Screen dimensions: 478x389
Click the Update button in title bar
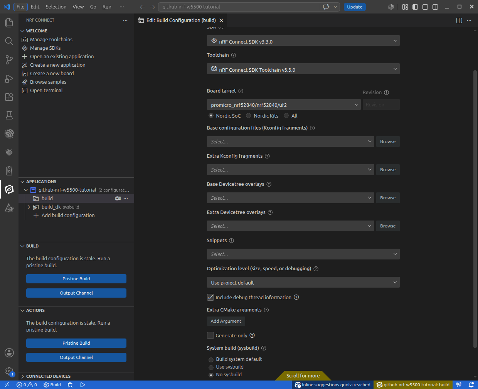[355, 7]
